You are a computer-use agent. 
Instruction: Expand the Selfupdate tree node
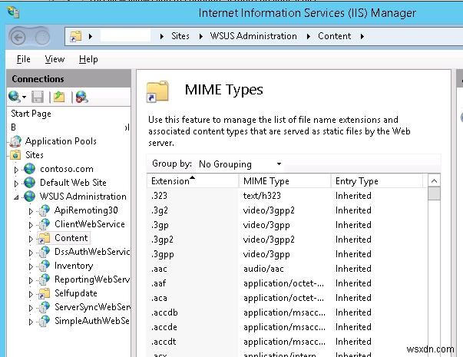31,294
